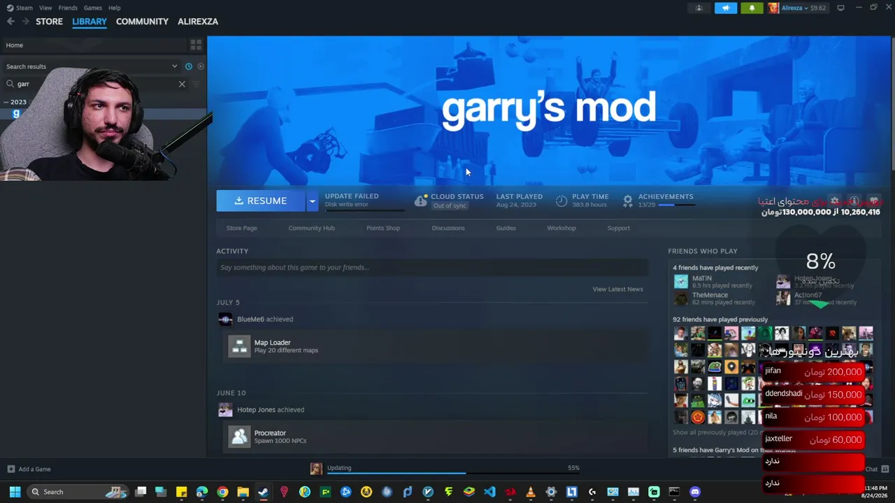Click the Cloud Status icon
Screen dimensions: 895x503
(x=420, y=201)
